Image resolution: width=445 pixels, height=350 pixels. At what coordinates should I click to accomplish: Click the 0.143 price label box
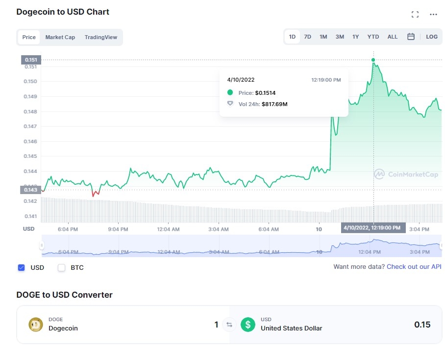[x=31, y=190]
